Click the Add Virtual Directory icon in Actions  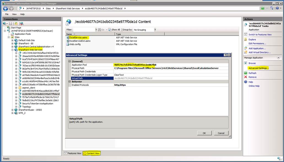point(246,52)
